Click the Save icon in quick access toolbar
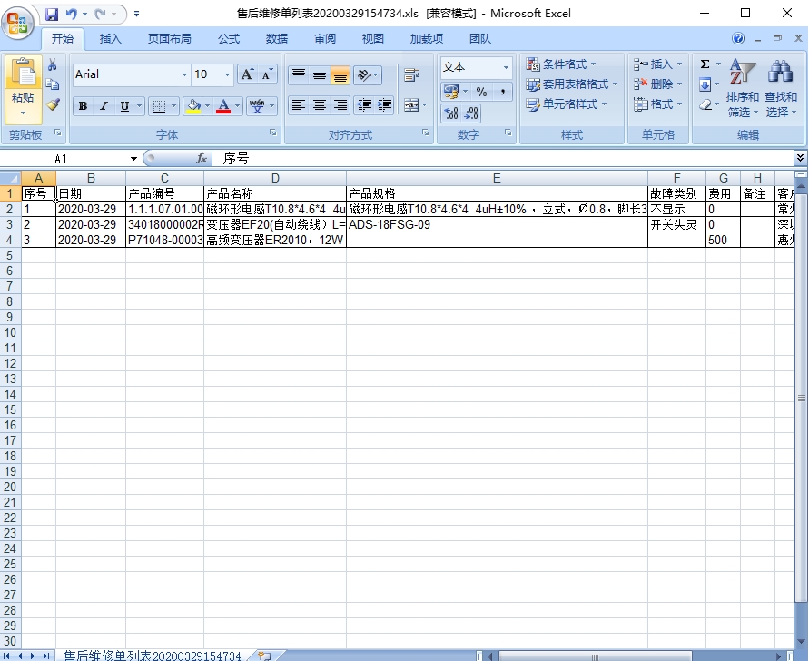Viewport: 809px width, 661px height. coord(52,14)
